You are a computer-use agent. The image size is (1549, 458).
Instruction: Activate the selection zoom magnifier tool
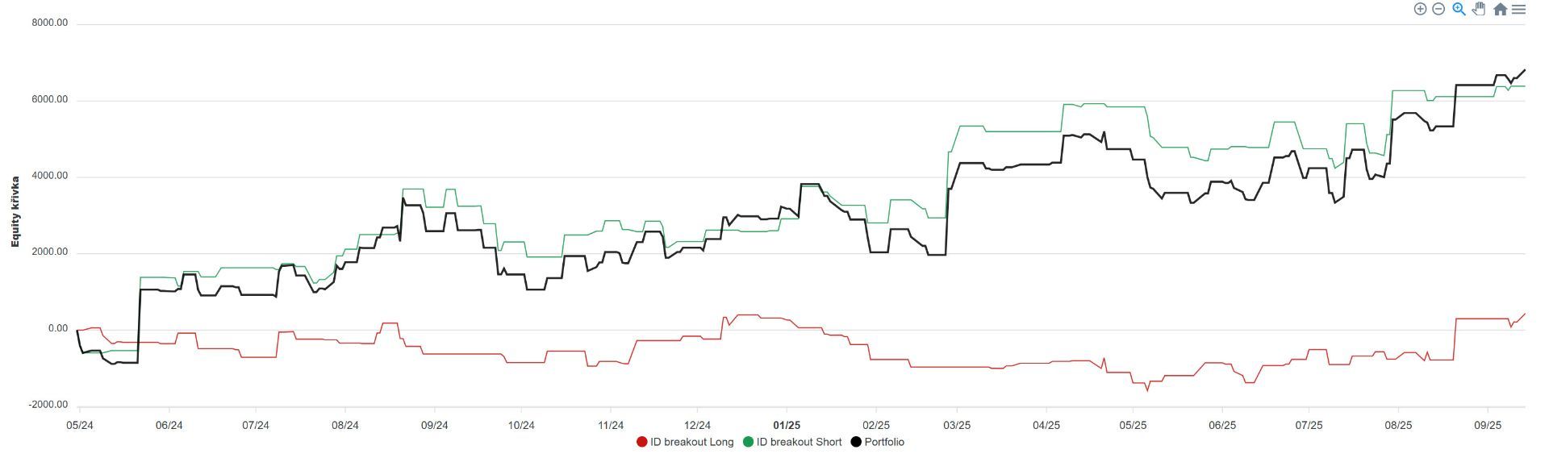click(1459, 9)
